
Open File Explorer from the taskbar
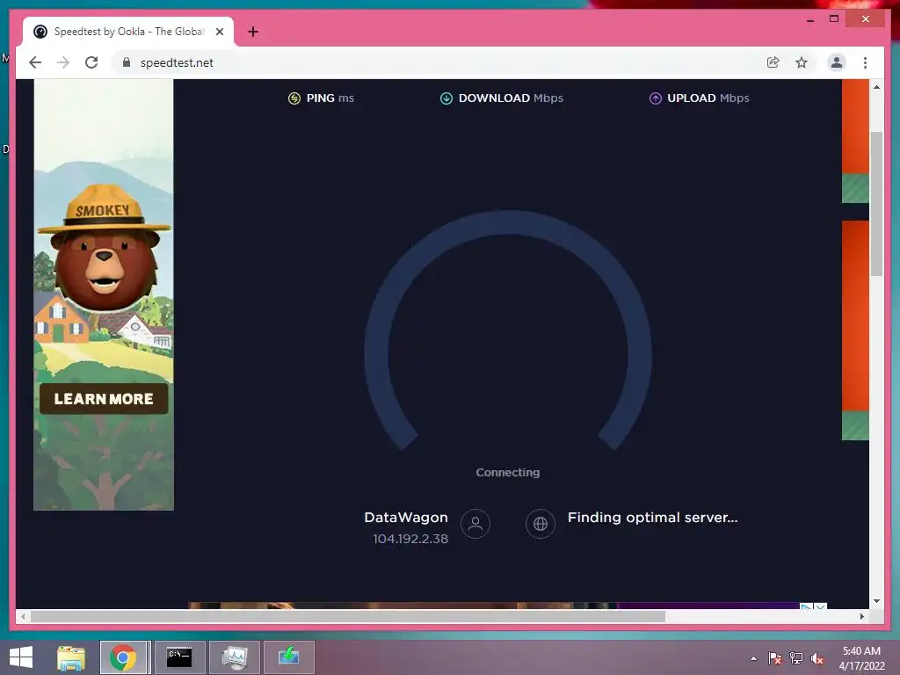[71, 657]
